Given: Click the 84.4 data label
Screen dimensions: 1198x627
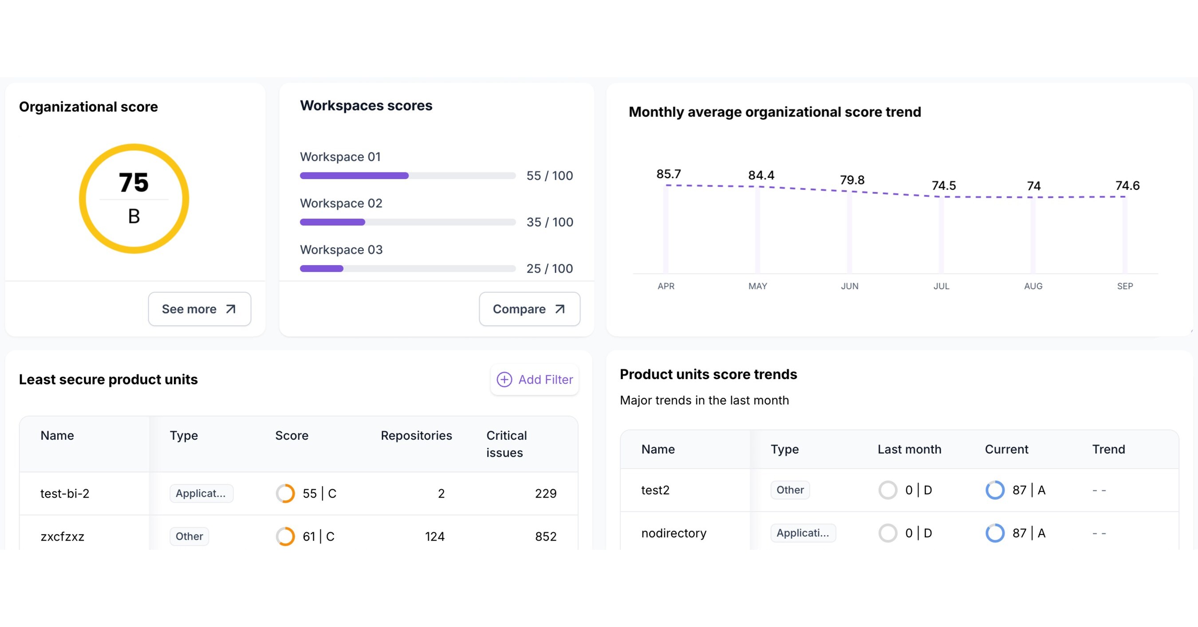Looking at the screenshot, I should point(761,176).
